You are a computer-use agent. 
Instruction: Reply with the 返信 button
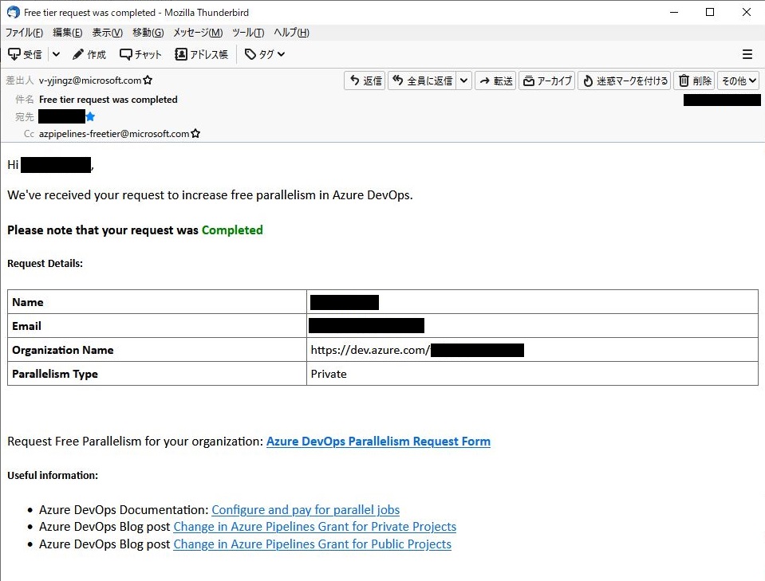pos(365,80)
